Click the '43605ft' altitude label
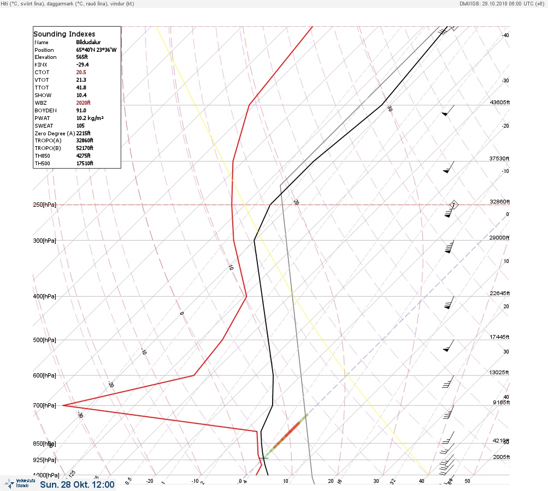 point(500,102)
